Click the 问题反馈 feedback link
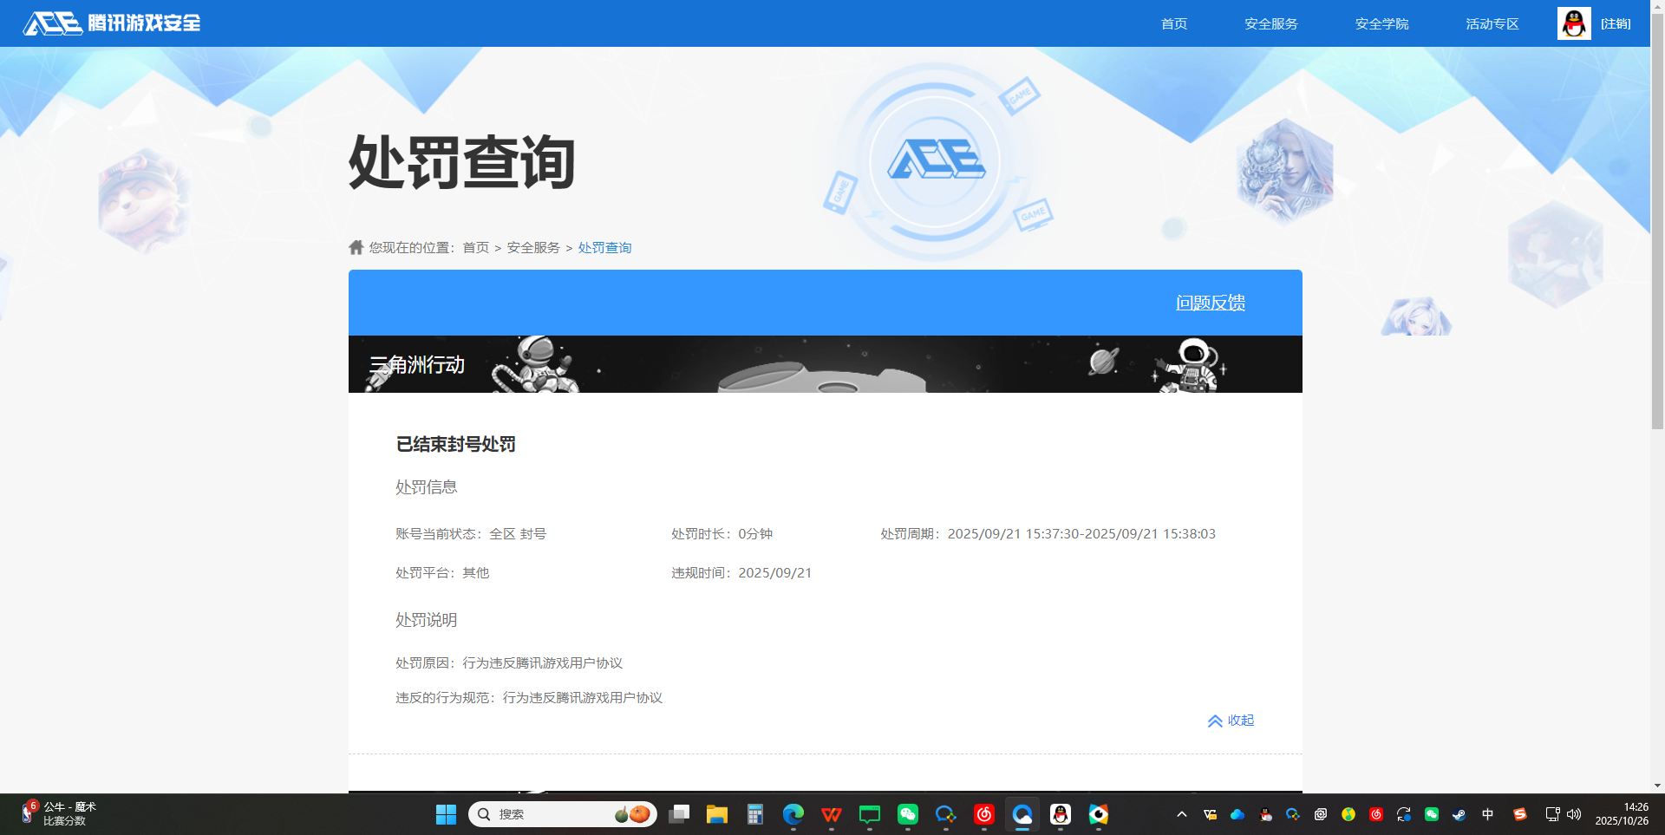Image resolution: width=1665 pixels, height=835 pixels. click(x=1211, y=303)
